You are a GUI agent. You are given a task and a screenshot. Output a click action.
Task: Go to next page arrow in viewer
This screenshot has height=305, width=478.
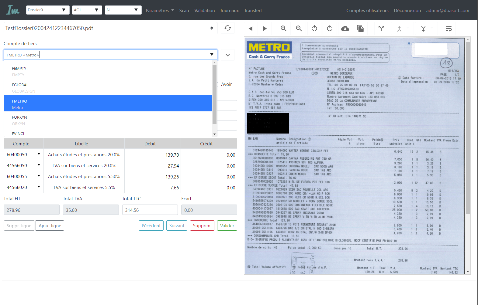tap(265, 29)
